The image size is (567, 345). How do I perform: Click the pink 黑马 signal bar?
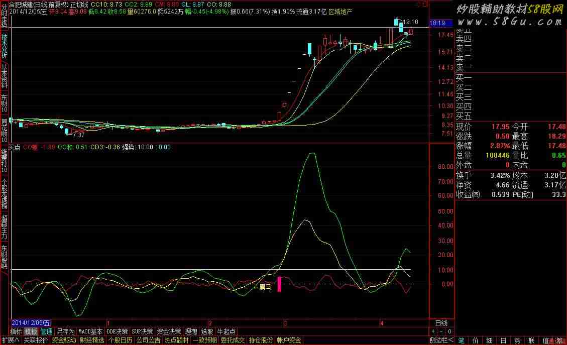tap(279, 284)
